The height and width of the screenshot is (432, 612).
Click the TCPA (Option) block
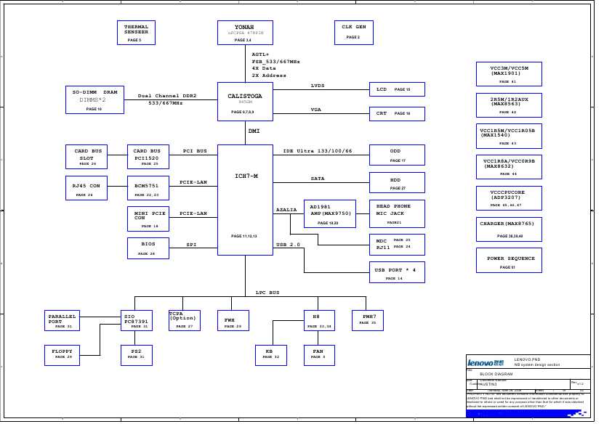coord(185,320)
